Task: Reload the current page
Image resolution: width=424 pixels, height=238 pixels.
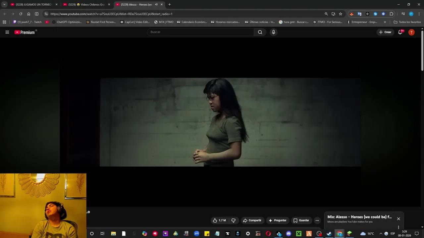Action: tap(21, 14)
